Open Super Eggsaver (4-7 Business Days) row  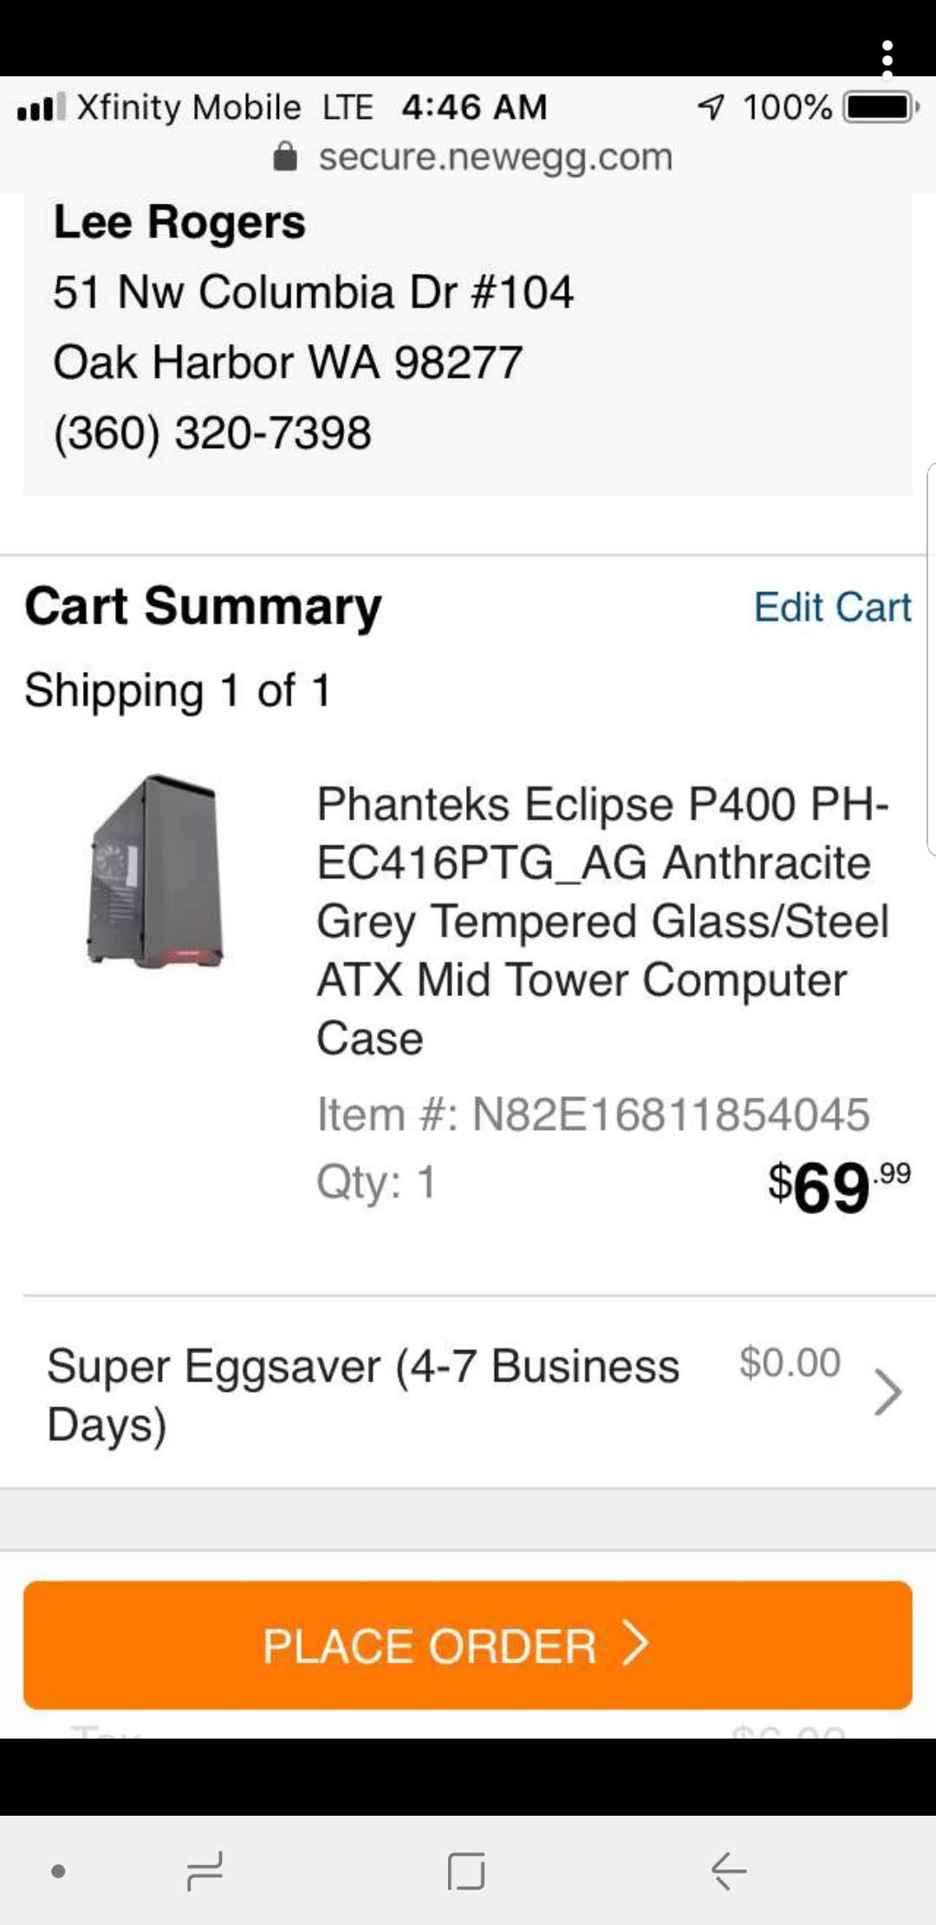364,1393
